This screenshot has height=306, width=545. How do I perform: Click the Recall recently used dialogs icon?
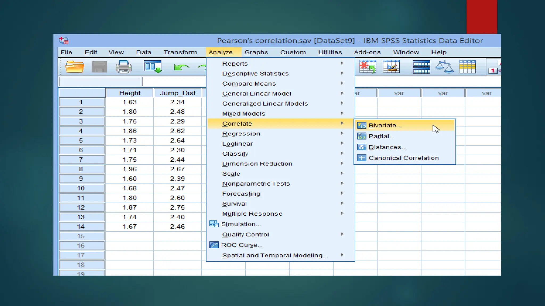point(152,67)
